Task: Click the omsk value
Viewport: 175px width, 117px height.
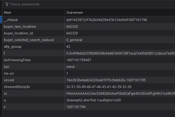Action: point(71,67)
